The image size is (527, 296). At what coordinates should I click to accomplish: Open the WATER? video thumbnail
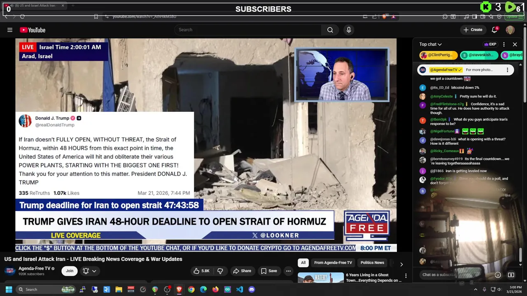click(x=321, y=277)
